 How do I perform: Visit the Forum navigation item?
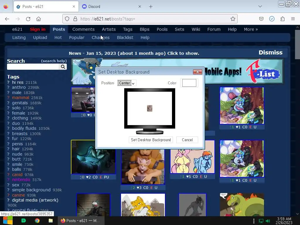tap(214, 29)
